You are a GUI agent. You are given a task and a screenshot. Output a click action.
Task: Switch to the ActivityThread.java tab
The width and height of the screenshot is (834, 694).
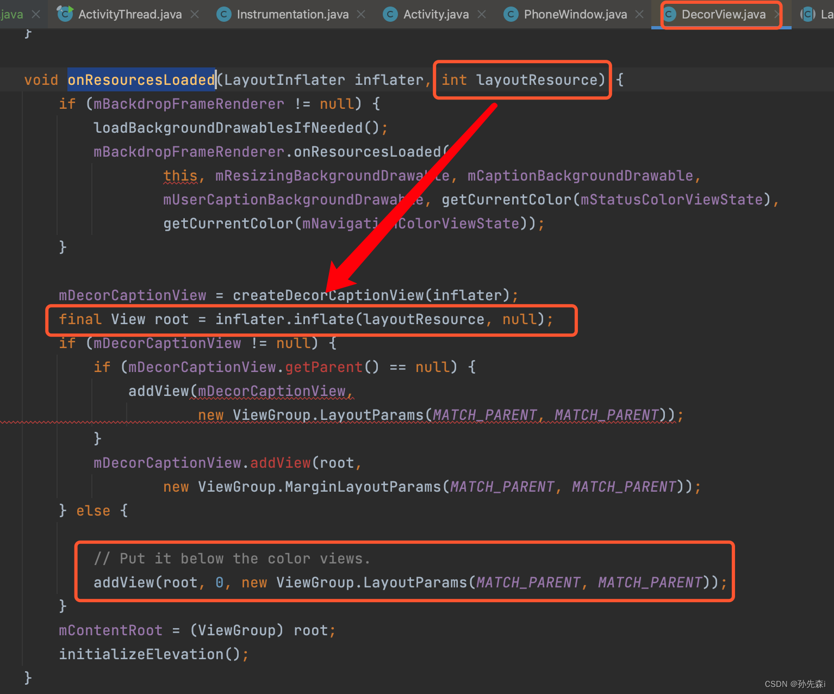pos(129,14)
